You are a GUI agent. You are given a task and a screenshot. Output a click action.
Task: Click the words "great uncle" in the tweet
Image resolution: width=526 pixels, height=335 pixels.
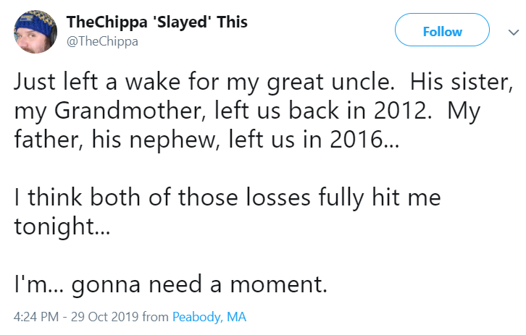(x=330, y=82)
